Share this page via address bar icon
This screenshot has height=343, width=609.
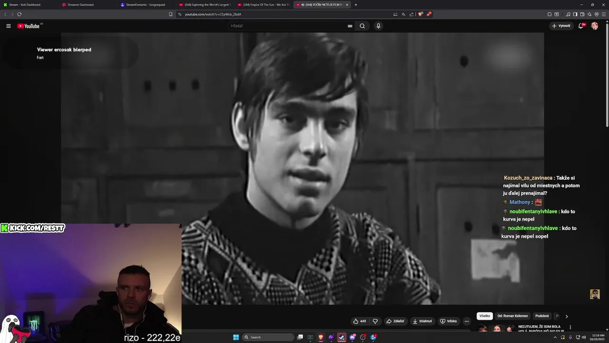[x=412, y=14]
